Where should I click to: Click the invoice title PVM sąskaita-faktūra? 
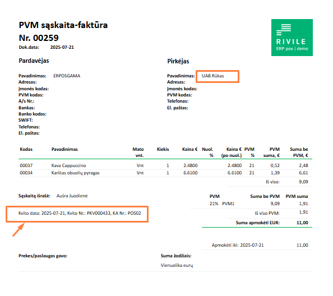coord(63,25)
